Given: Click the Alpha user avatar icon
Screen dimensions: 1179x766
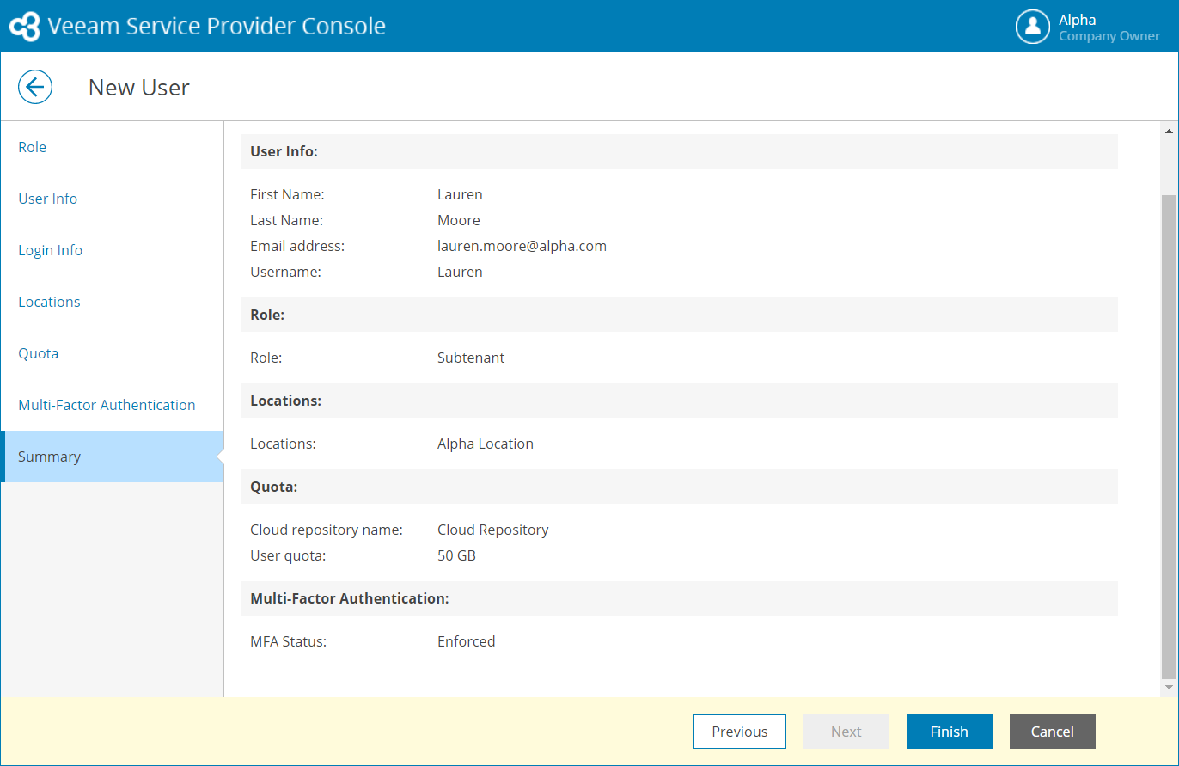Looking at the screenshot, I should point(1032,27).
